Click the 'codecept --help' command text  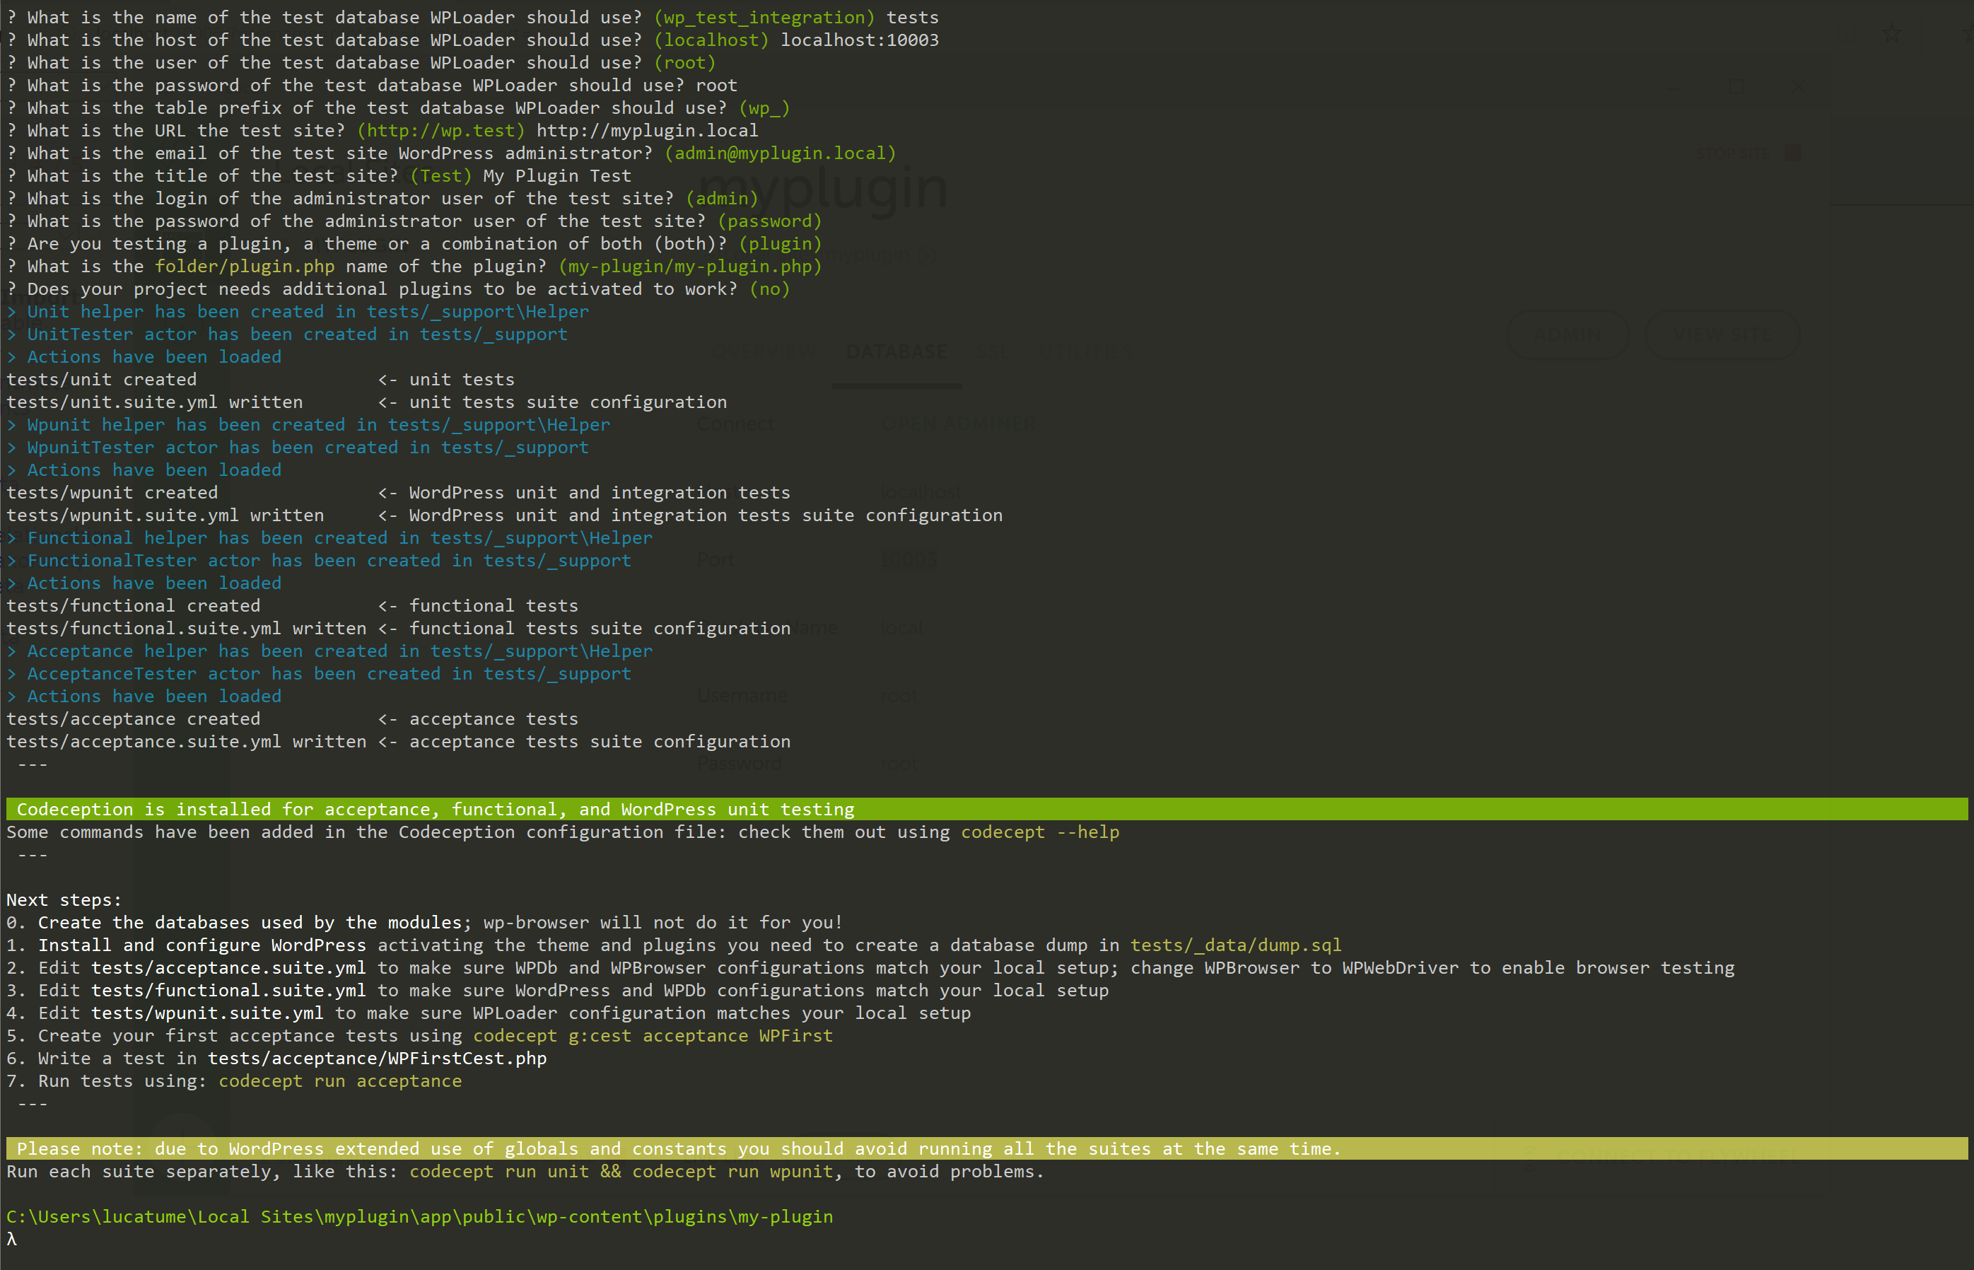pyautogui.click(x=1040, y=832)
